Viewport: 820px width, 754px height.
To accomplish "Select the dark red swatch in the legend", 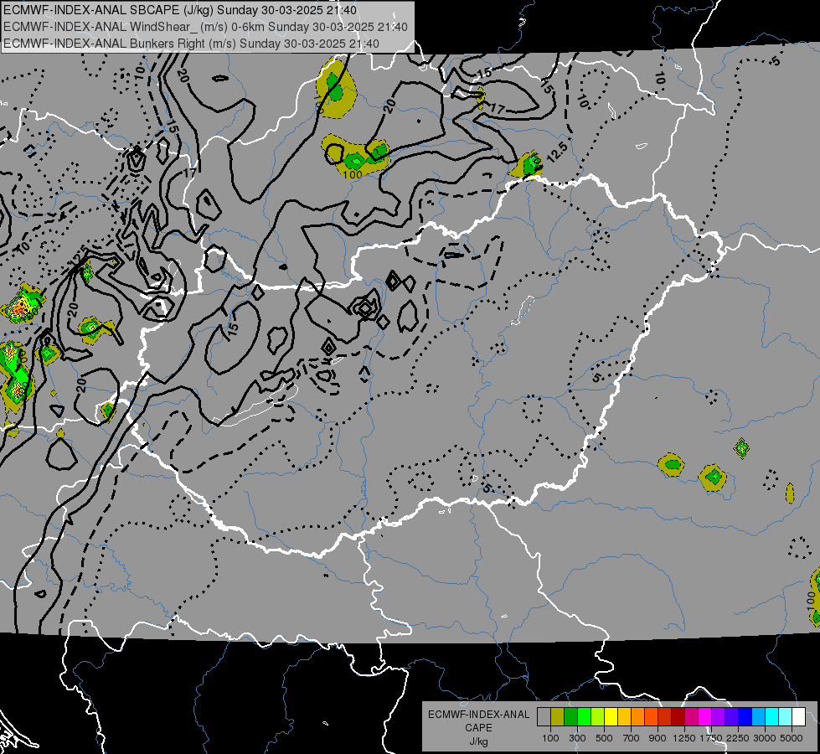I will [678, 717].
